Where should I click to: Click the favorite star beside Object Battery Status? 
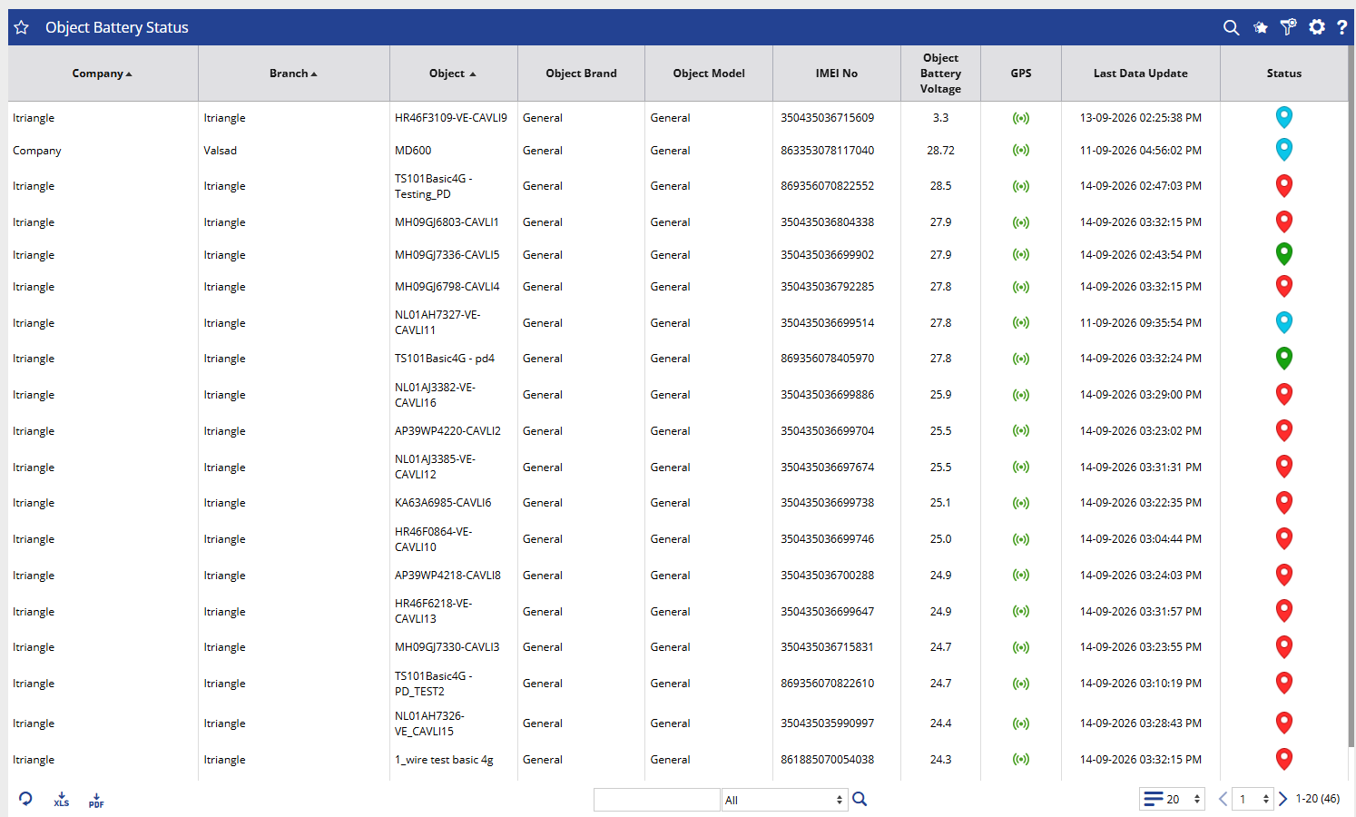tap(22, 28)
